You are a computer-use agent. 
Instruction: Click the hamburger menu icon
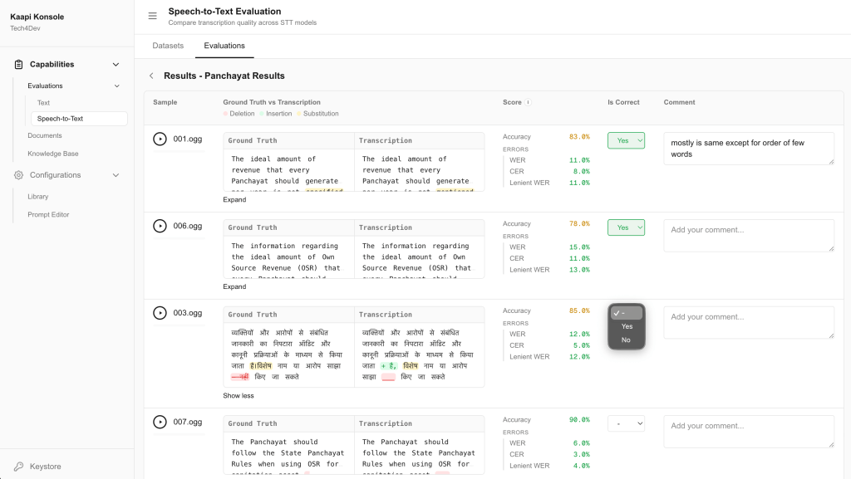152,17
